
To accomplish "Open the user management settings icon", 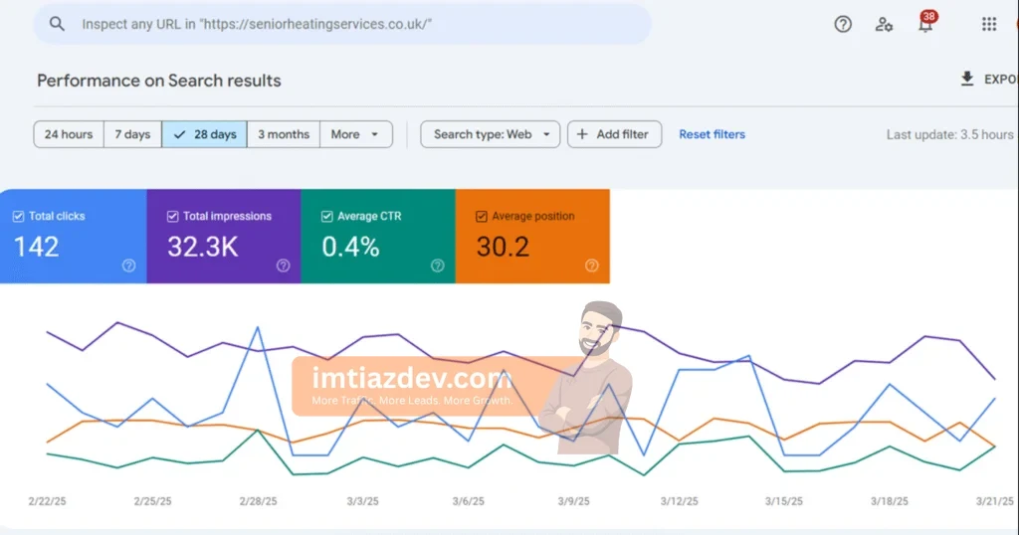I will click(x=884, y=24).
